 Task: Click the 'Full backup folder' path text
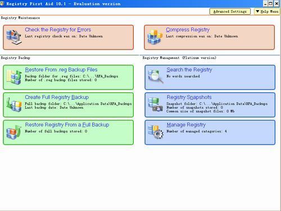(x=78, y=104)
